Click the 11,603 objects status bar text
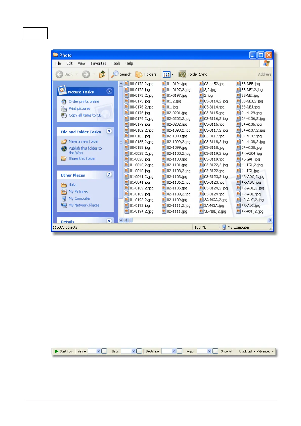The image size is (301, 426). [x=65, y=227]
